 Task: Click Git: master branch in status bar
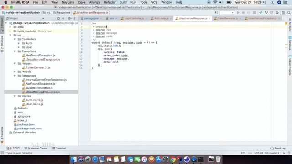(x=272, y=153)
